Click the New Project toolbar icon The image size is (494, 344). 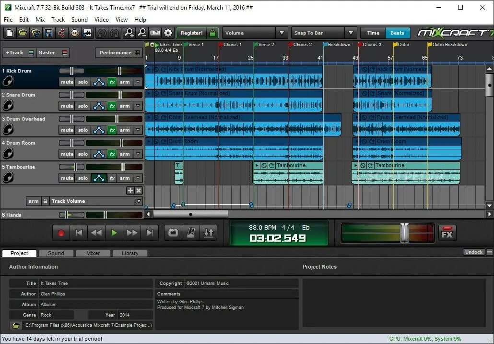point(10,33)
